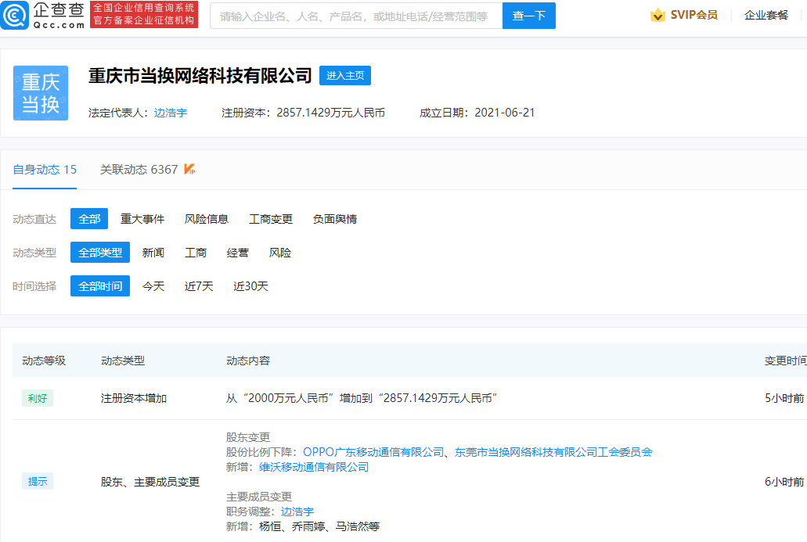Choose 近7天 time range

pos(199,286)
